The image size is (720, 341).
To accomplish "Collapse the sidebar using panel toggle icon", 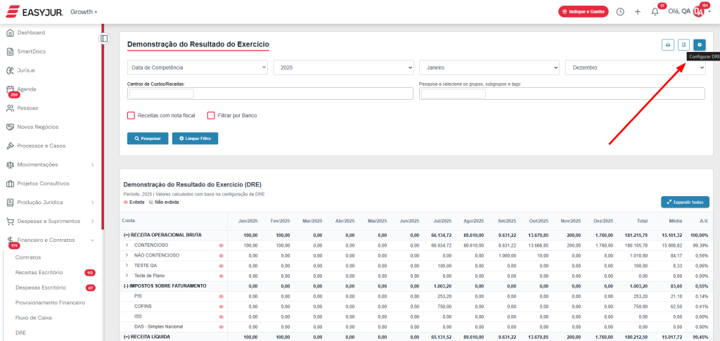I will tap(104, 38).
